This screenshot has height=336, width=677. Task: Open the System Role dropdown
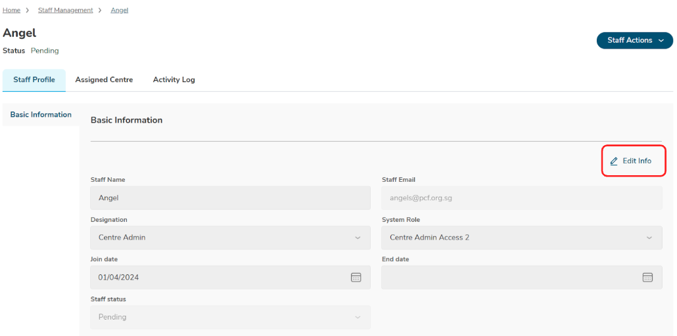click(x=521, y=238)
